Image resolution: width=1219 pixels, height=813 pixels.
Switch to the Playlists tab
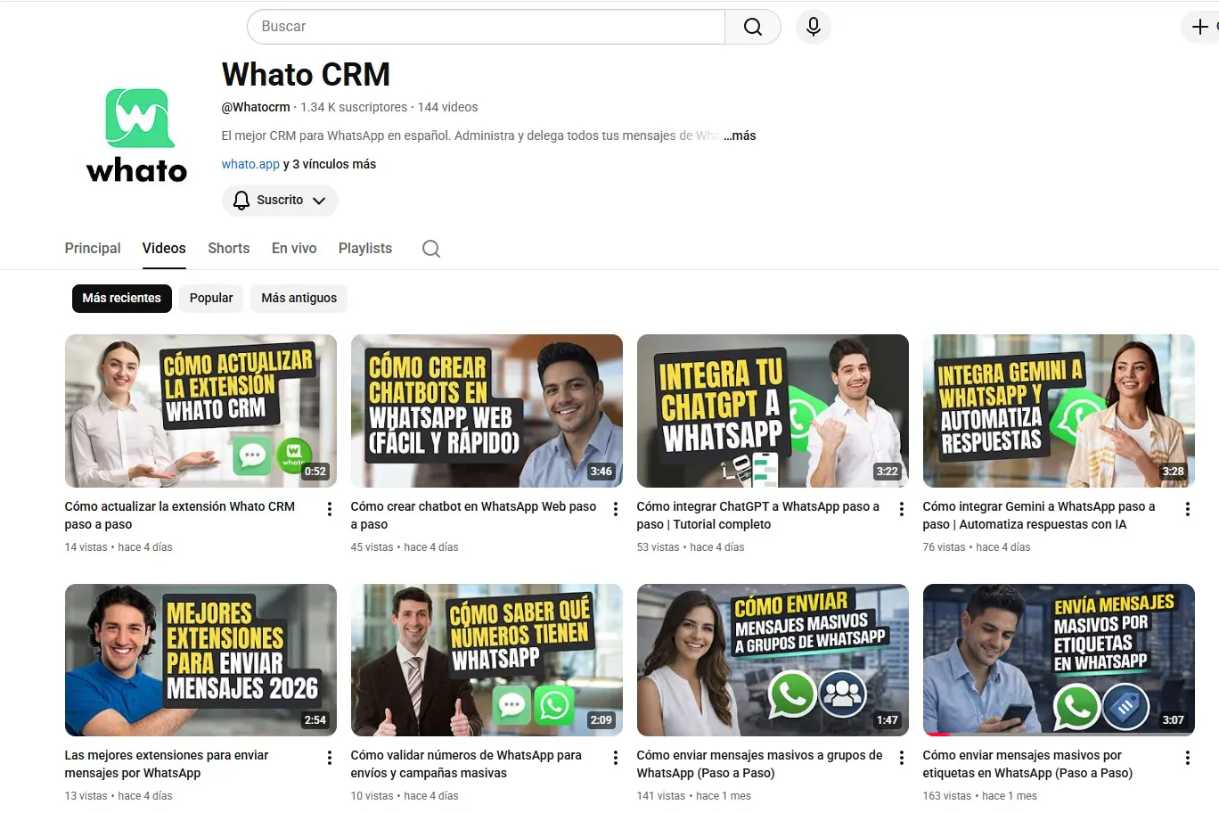pos(365,249)
